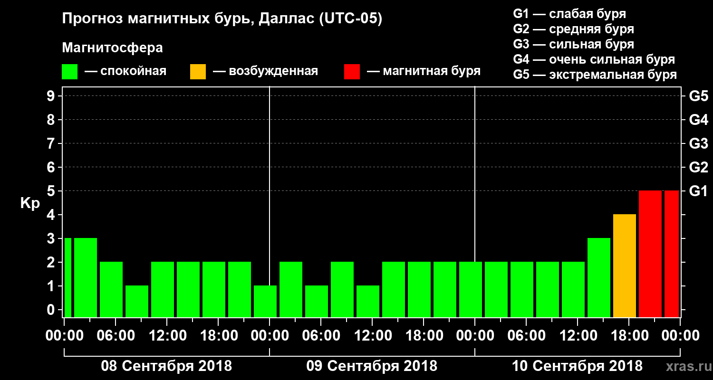This screenshot has width=713, height=380.
Task: Click the 'Магнитосфера' heading
Action: tap(112, 48)
